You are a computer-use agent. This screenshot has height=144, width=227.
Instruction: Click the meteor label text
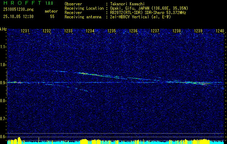pos(51,11)
